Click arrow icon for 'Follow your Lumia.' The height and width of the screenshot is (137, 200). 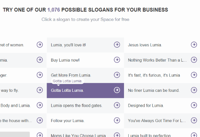pyautogui.click(x=117, y=120)
